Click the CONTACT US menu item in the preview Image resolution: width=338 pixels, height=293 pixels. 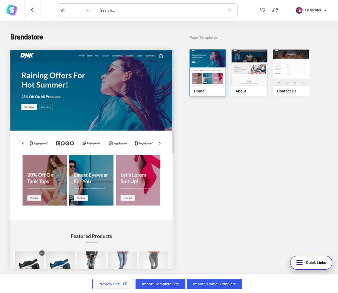(150, 56)
